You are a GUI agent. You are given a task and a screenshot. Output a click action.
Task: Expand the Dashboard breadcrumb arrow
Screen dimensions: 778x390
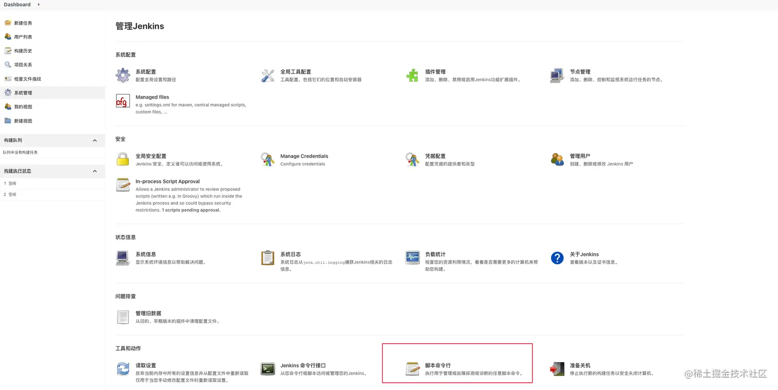pos(39,5)
